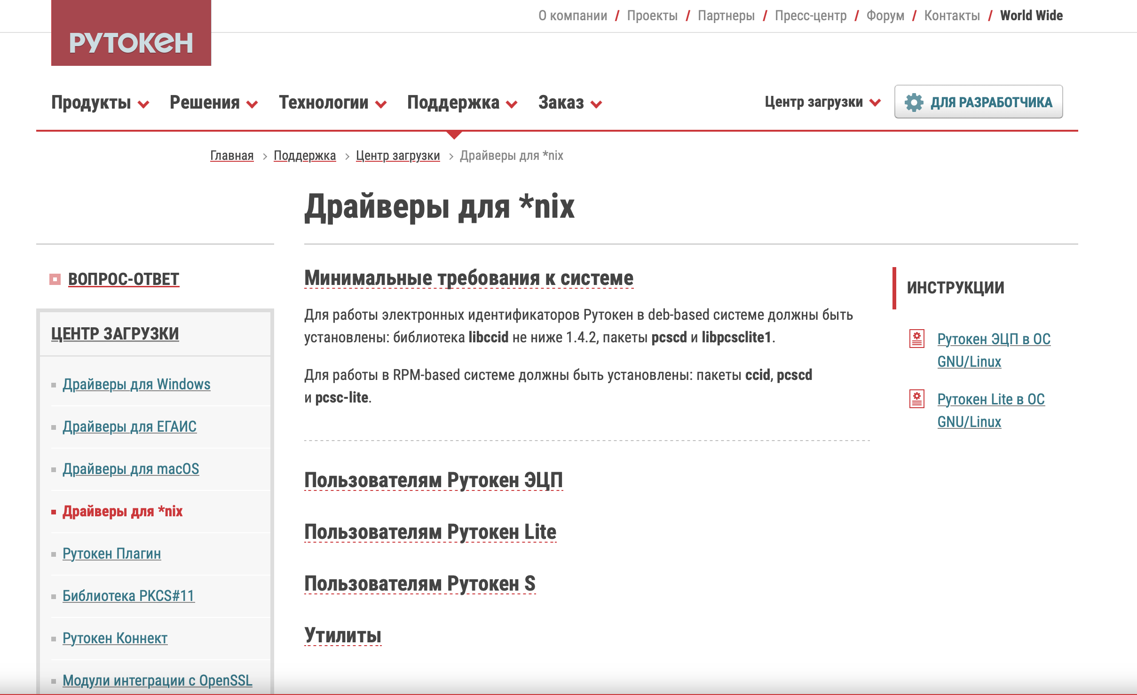
Task: Expand the Пользователям Рутокен ЭЦП section
Action: [x=434, y=480]
